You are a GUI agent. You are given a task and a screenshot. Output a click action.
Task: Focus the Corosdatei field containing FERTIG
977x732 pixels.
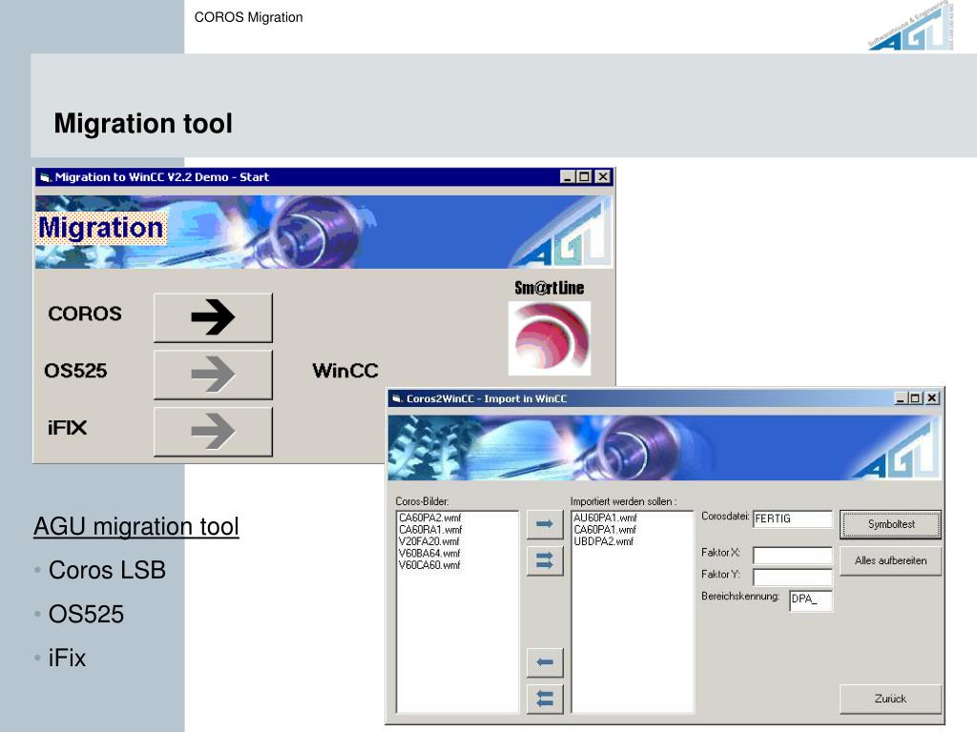[x=792, y=519]
